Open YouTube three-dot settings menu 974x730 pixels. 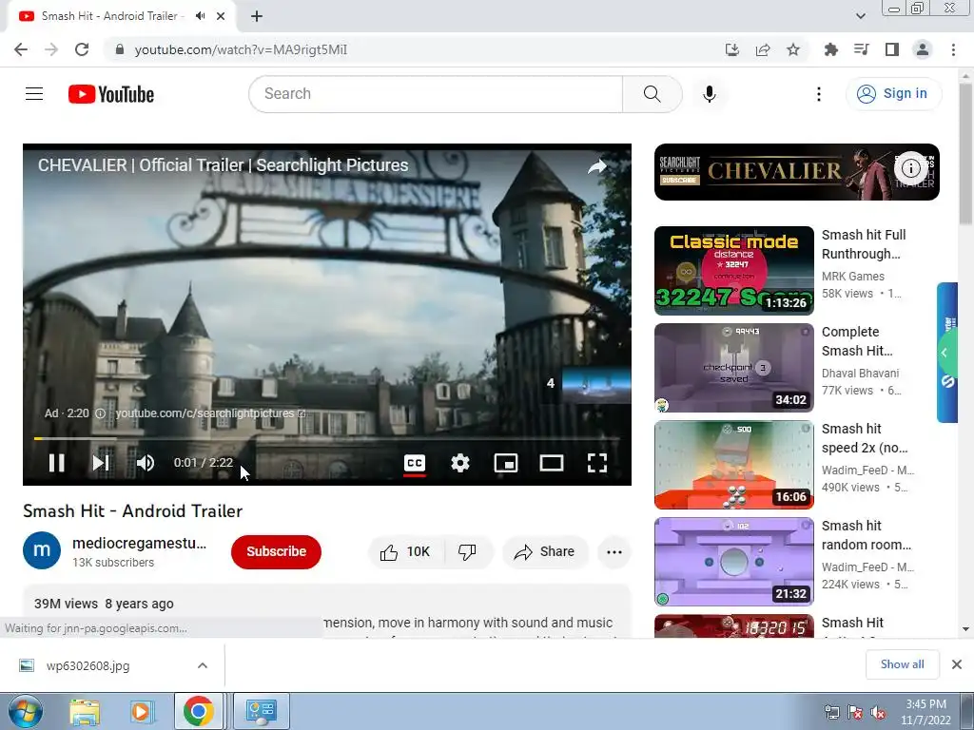point(819,94)
